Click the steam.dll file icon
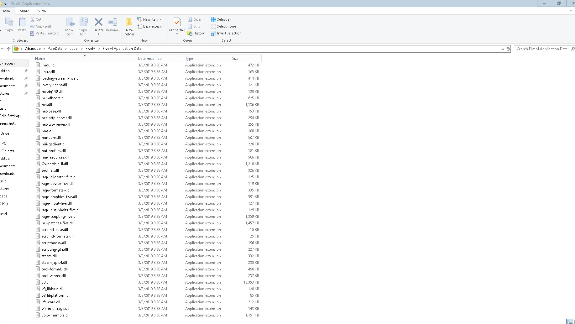 tap(38, 256)
